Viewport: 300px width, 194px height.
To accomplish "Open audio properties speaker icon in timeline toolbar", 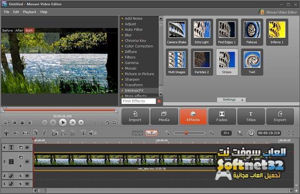I will (x=92, y=133).
